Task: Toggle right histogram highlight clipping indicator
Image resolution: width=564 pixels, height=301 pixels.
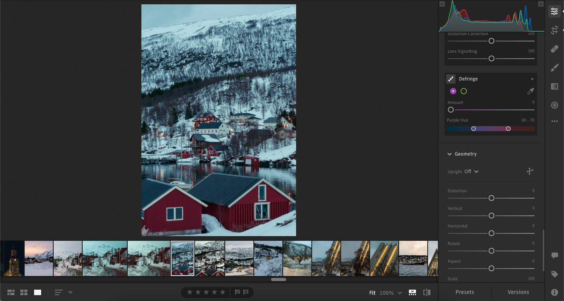Action: coord(541,4)
